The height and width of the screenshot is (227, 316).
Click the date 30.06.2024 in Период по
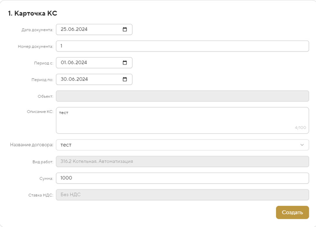pyautogui.click(x=74, y=79)
